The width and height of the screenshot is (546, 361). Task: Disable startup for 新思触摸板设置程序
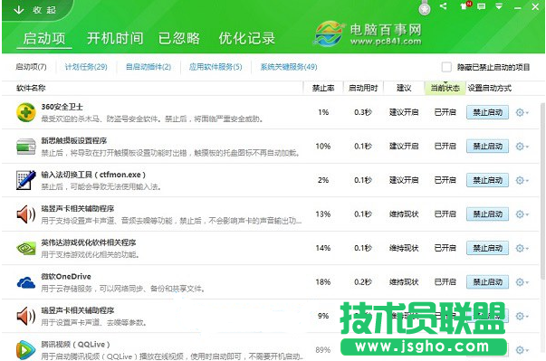(487, 146)
